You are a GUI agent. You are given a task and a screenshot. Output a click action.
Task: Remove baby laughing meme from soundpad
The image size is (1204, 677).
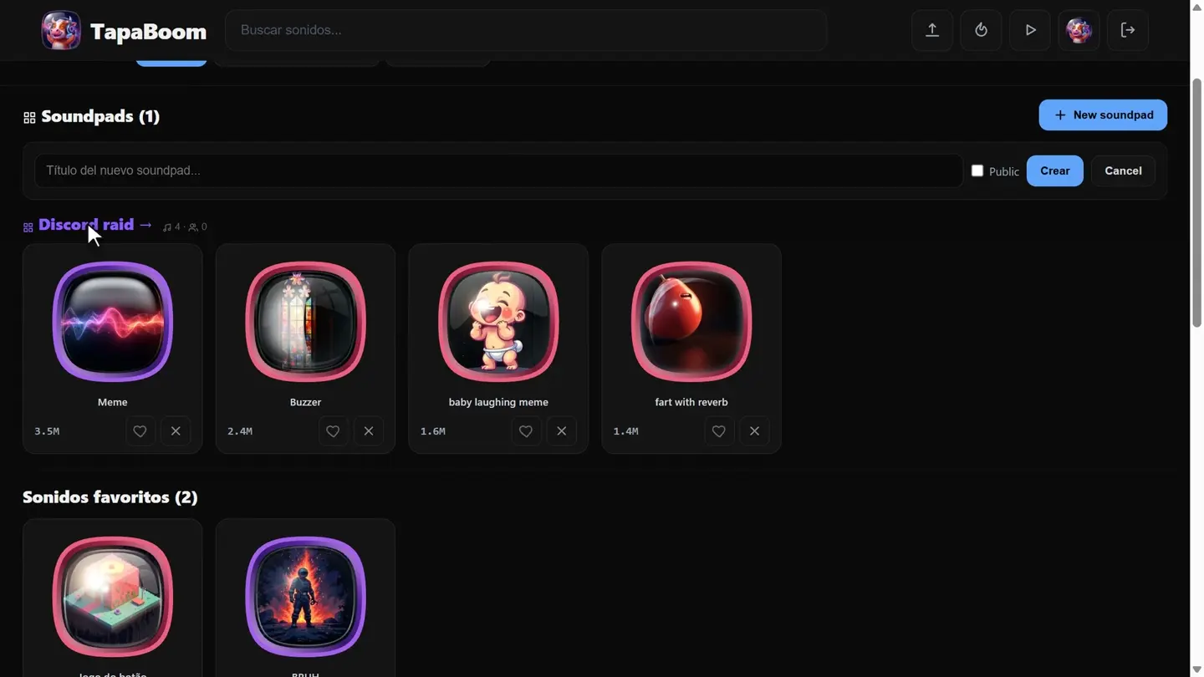(562, 431)
